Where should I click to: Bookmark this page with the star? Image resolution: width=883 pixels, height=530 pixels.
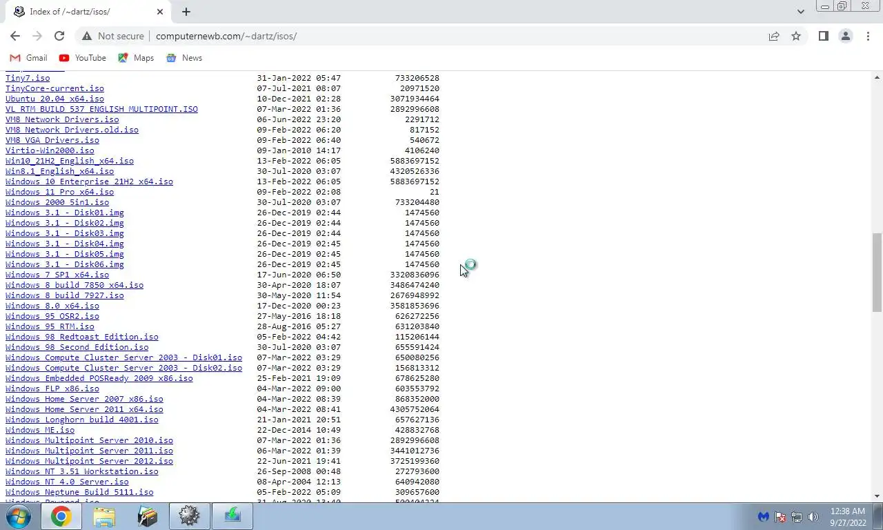point(796,36)
